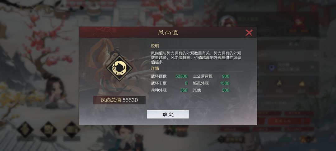Click the golden cloud emblem in the diamond
Image resolution: width=336 pixels, height=151 pixels.
pyautogui.click(x=119, y=68)
